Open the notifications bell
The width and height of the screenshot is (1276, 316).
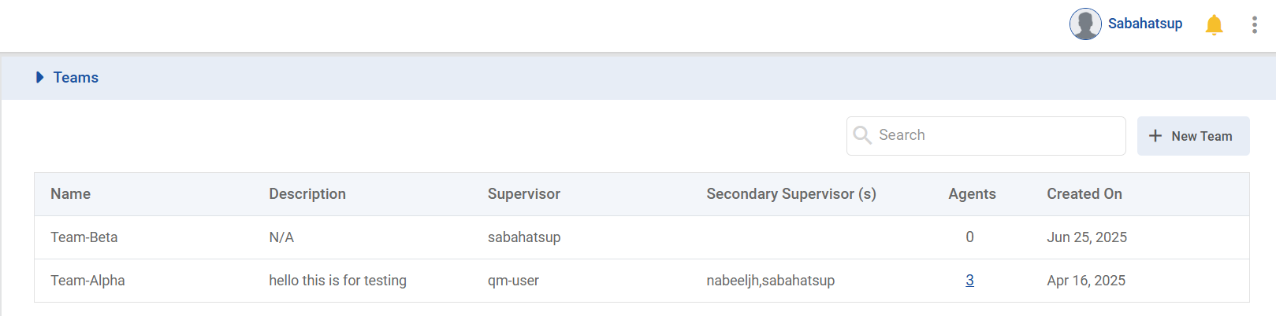1215,25
